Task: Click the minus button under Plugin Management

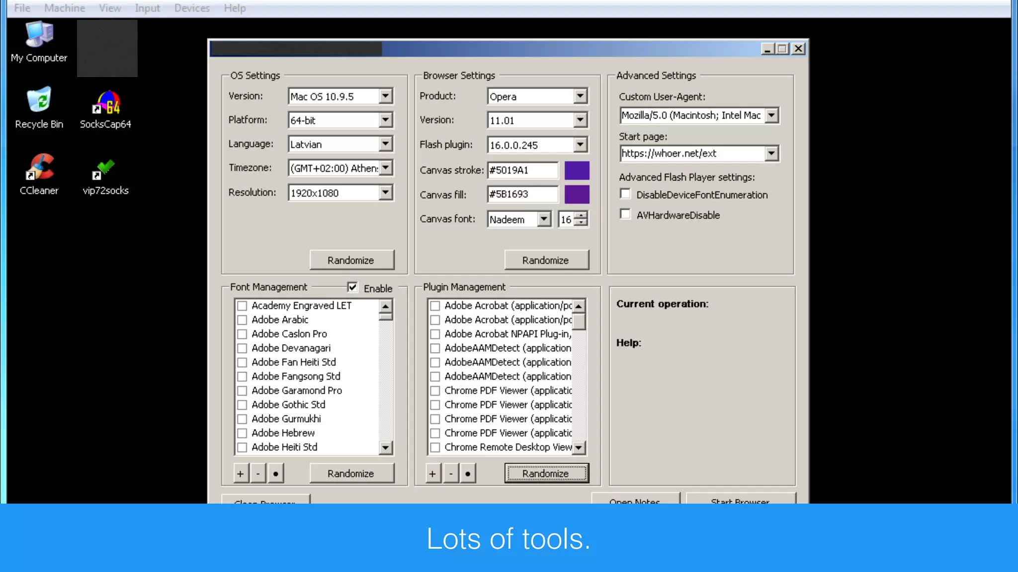Action: coord(451,474)
